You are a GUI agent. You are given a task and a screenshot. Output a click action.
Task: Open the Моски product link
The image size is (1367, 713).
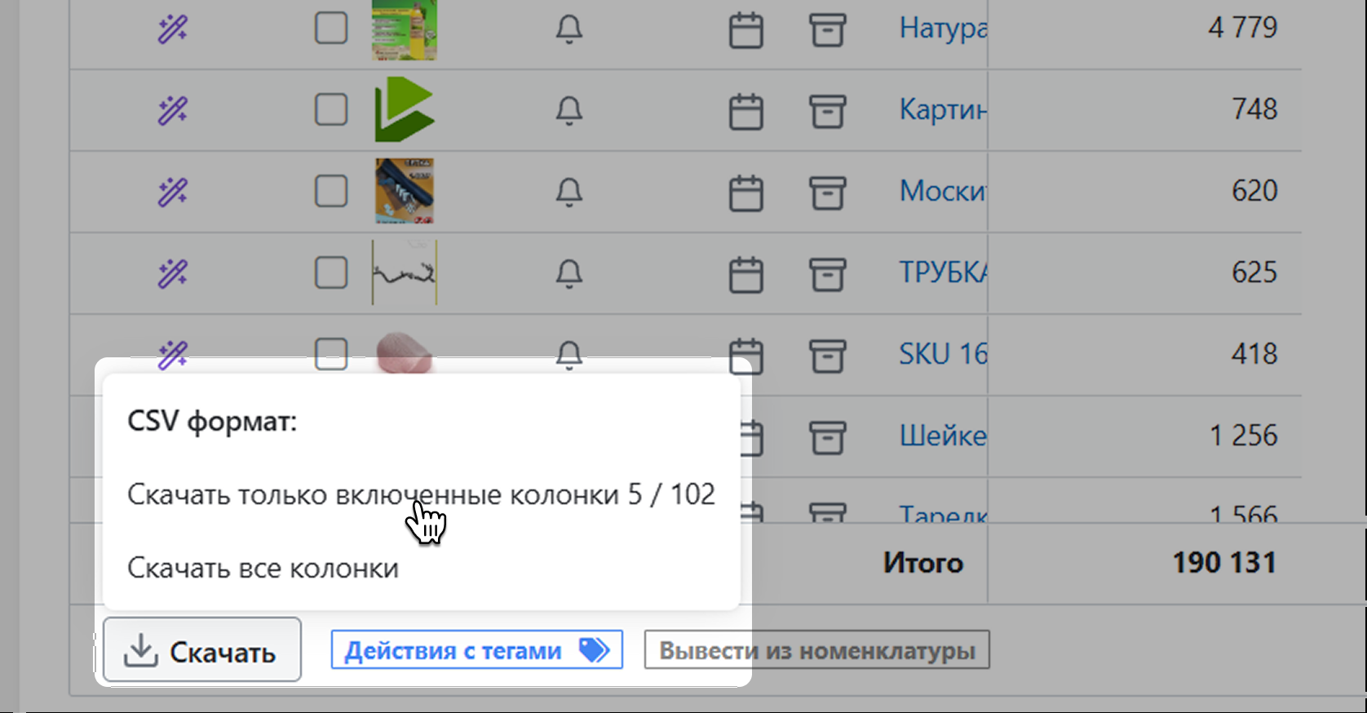click(943, 191)
